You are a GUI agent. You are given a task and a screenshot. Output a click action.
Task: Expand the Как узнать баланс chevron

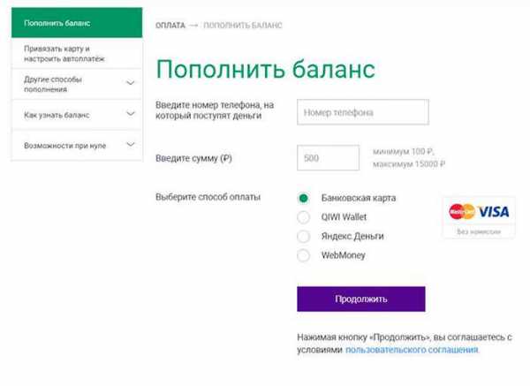131,114
